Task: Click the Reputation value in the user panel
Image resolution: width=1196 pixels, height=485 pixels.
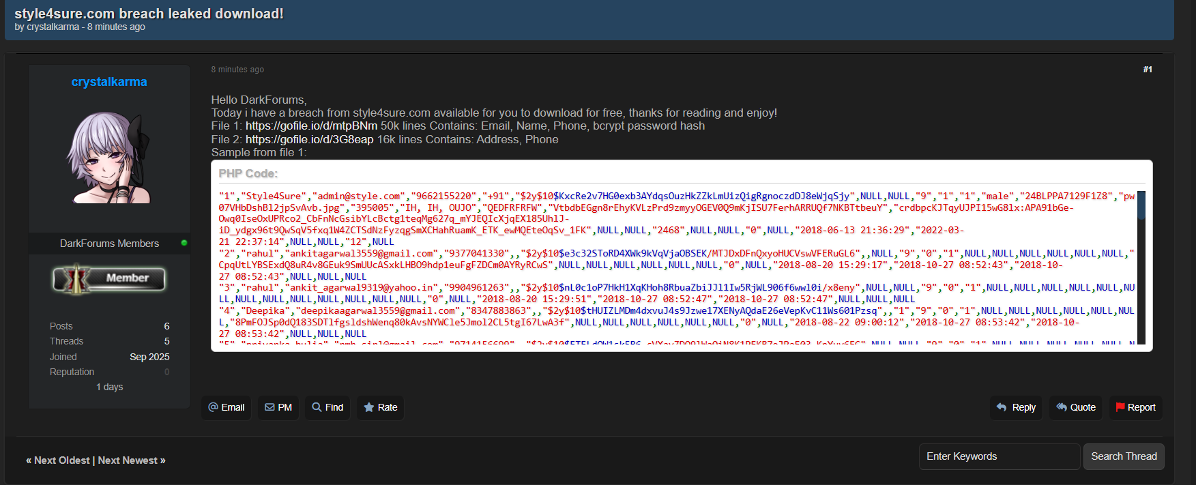Action: click(x=166, y=372)
